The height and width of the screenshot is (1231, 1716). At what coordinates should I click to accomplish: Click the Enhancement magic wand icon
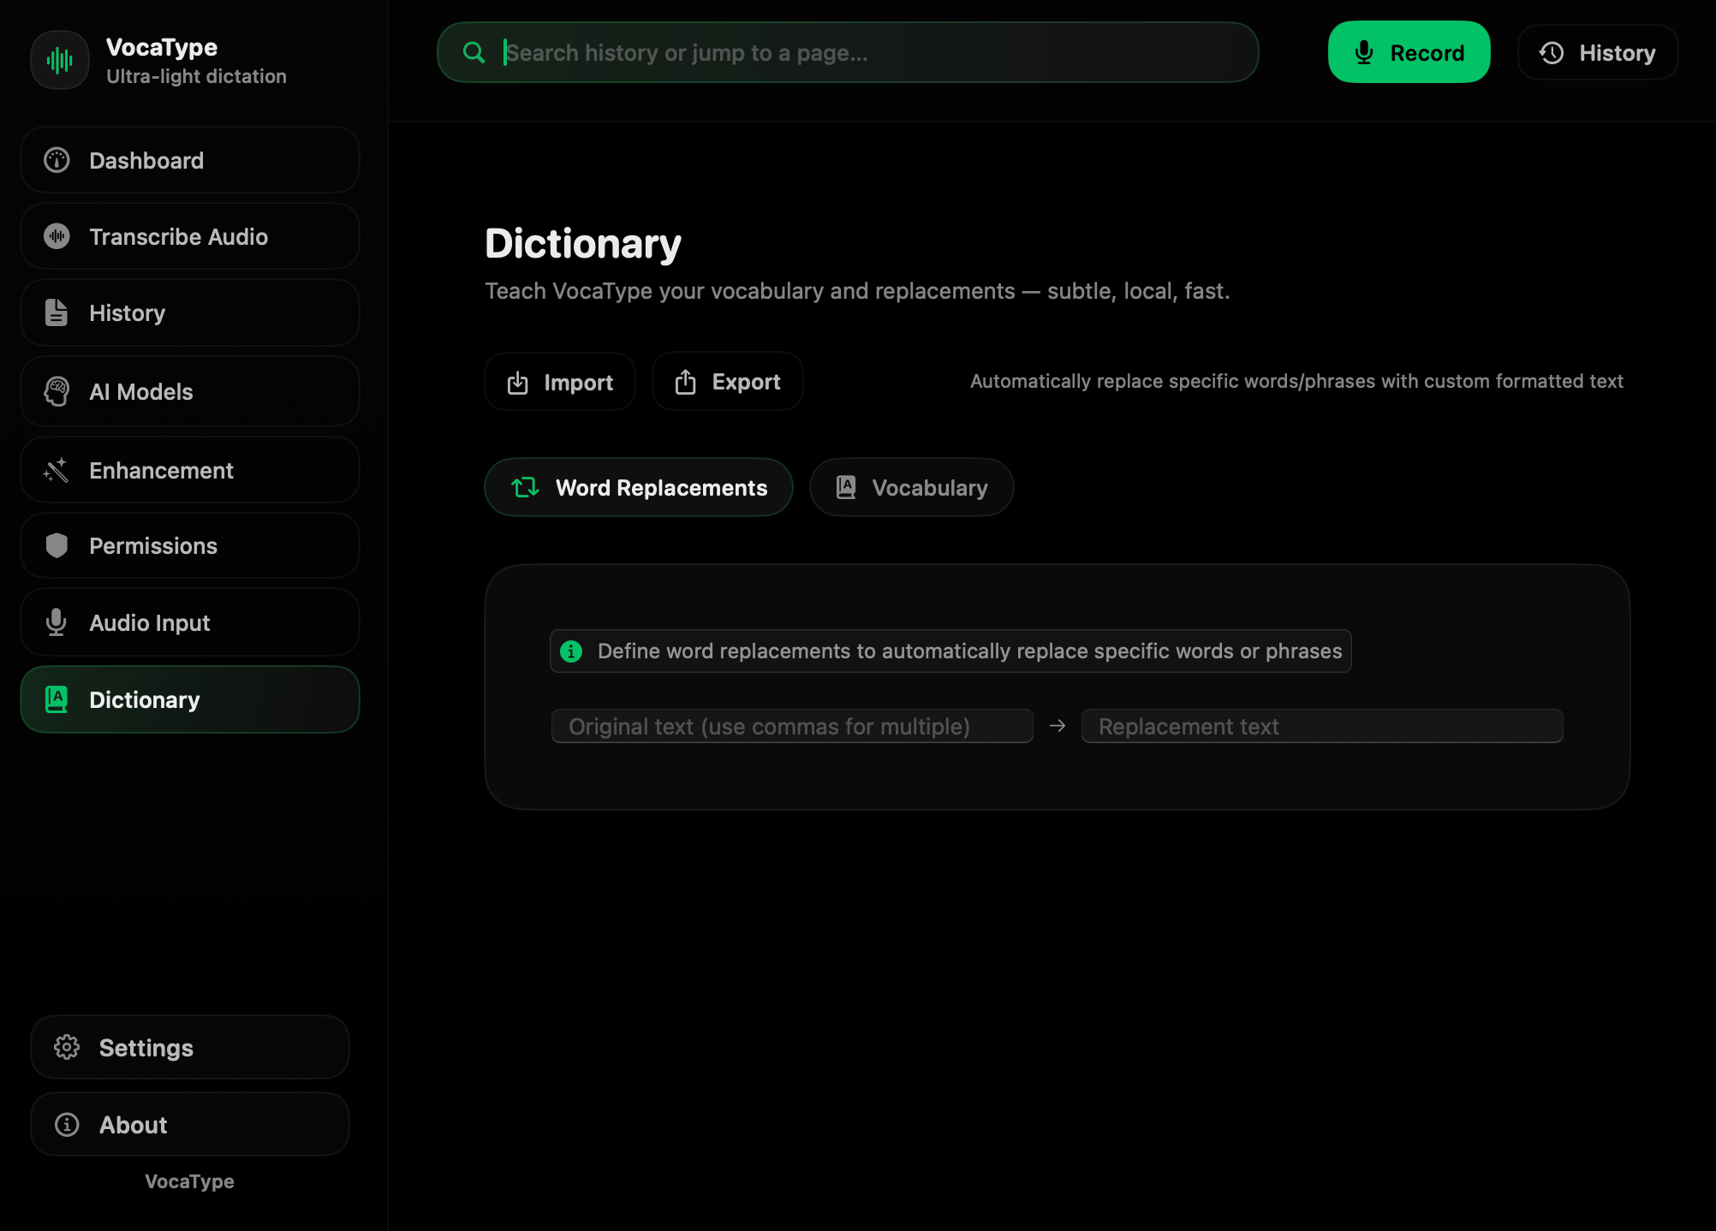(57, 470)
